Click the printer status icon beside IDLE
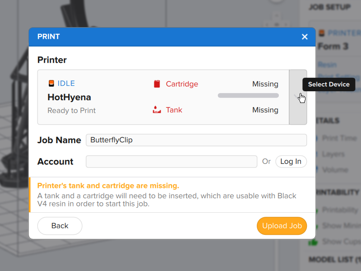Screen dimensions: 361x271 51,83
